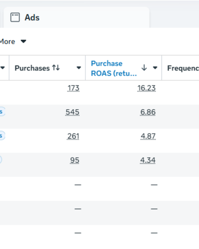199x249 pixels.
Task: Click purchases value 173
Action: 73,88
